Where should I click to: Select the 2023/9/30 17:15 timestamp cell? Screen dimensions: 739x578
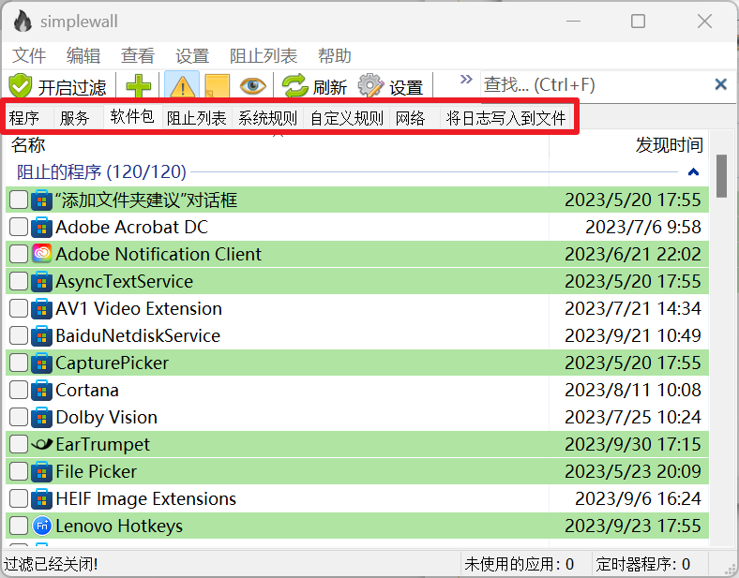coord(633,444)
